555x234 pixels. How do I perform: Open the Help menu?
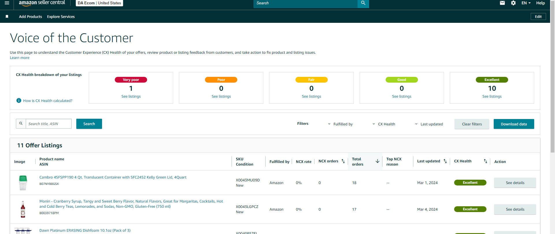pos(541,3)
